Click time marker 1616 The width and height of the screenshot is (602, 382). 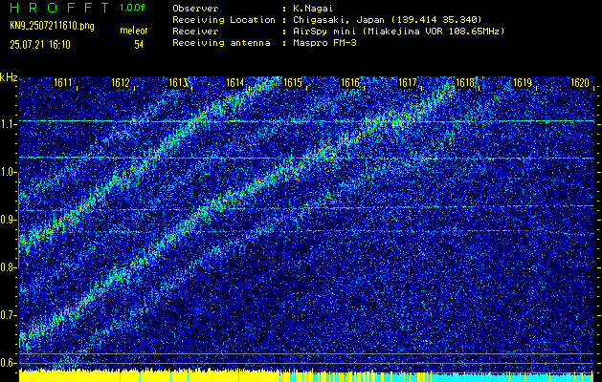tap(350, 82)
